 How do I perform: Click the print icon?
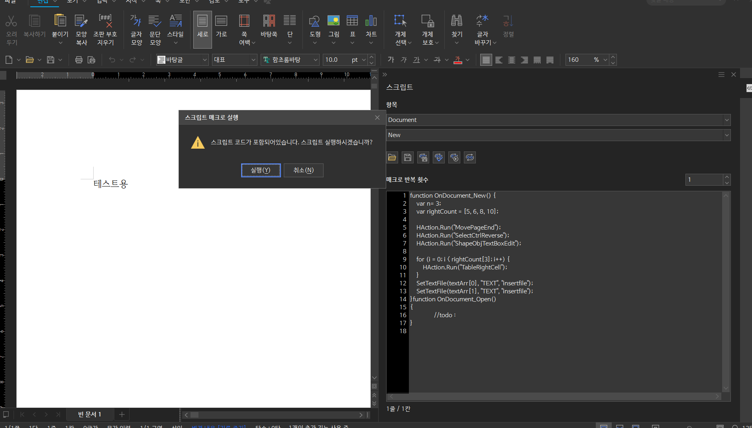[x=79, y=60]
